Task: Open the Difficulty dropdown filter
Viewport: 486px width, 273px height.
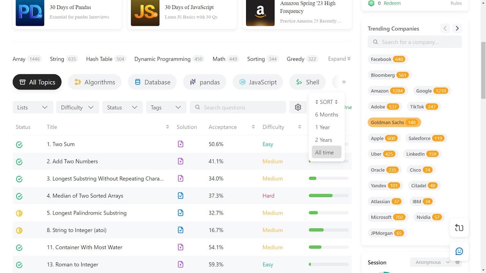Action: (x=77, y=107)
